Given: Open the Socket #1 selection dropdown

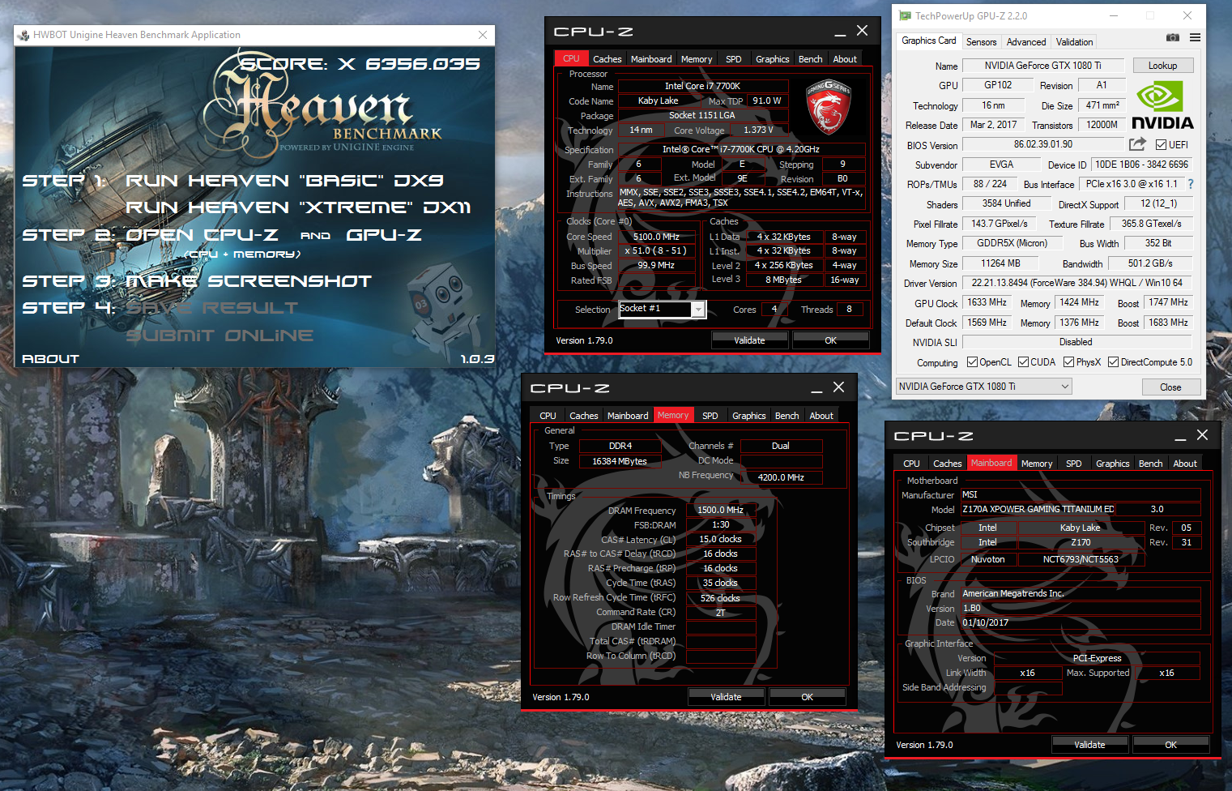Looking at the screenshot, I should 697,309.
